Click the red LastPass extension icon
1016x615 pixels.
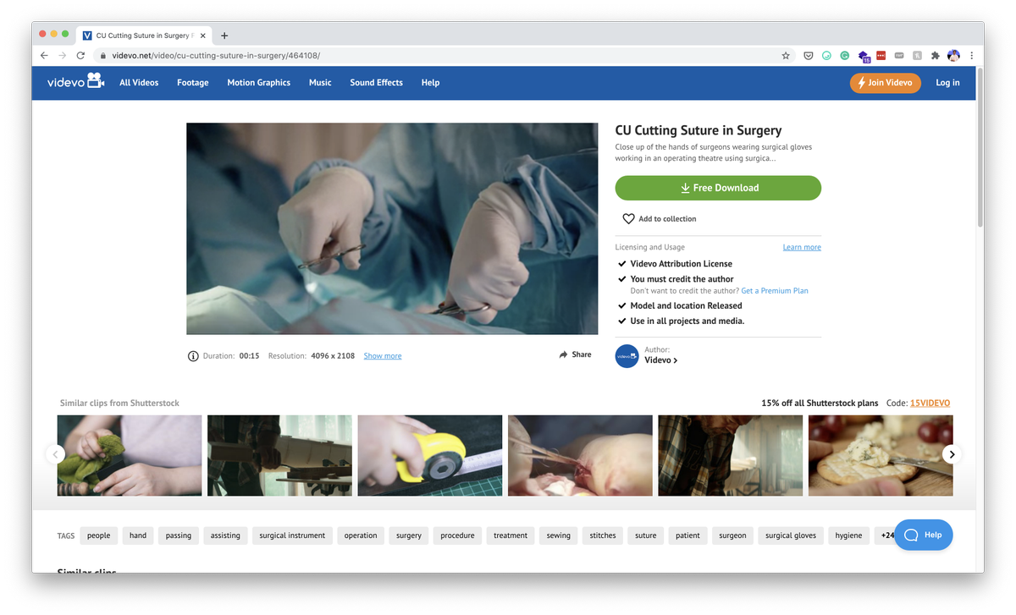tap(881, 56)
